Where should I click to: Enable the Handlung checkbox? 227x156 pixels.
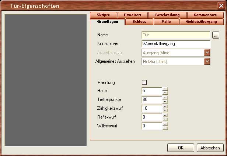144,82
